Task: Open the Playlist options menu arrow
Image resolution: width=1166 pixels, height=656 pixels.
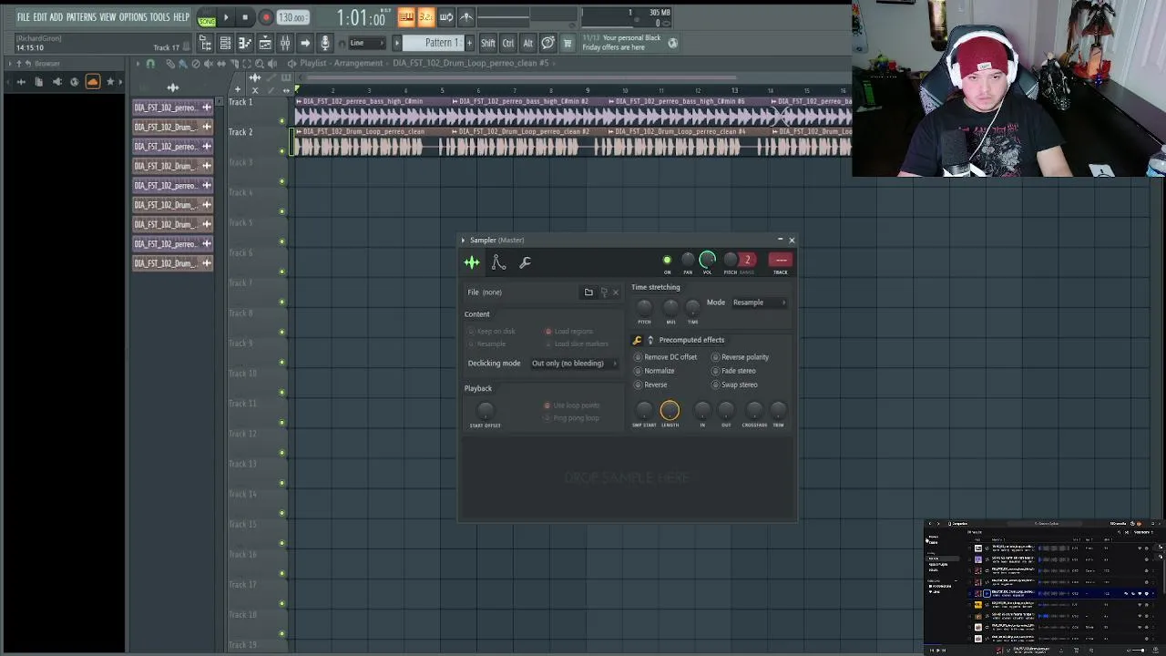Action: (138, 64)
